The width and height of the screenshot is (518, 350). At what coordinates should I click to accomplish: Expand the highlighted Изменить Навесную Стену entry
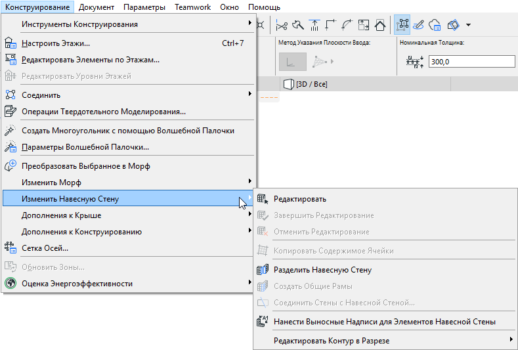point(128,198)
